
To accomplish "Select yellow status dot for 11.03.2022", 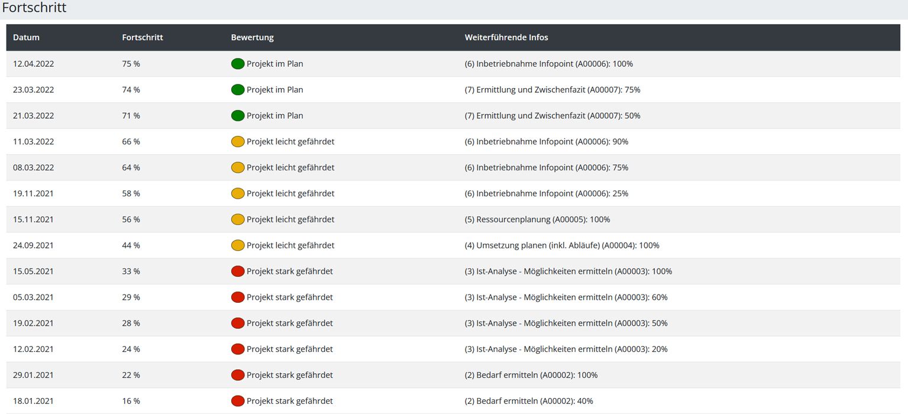I will click(238, 141).
